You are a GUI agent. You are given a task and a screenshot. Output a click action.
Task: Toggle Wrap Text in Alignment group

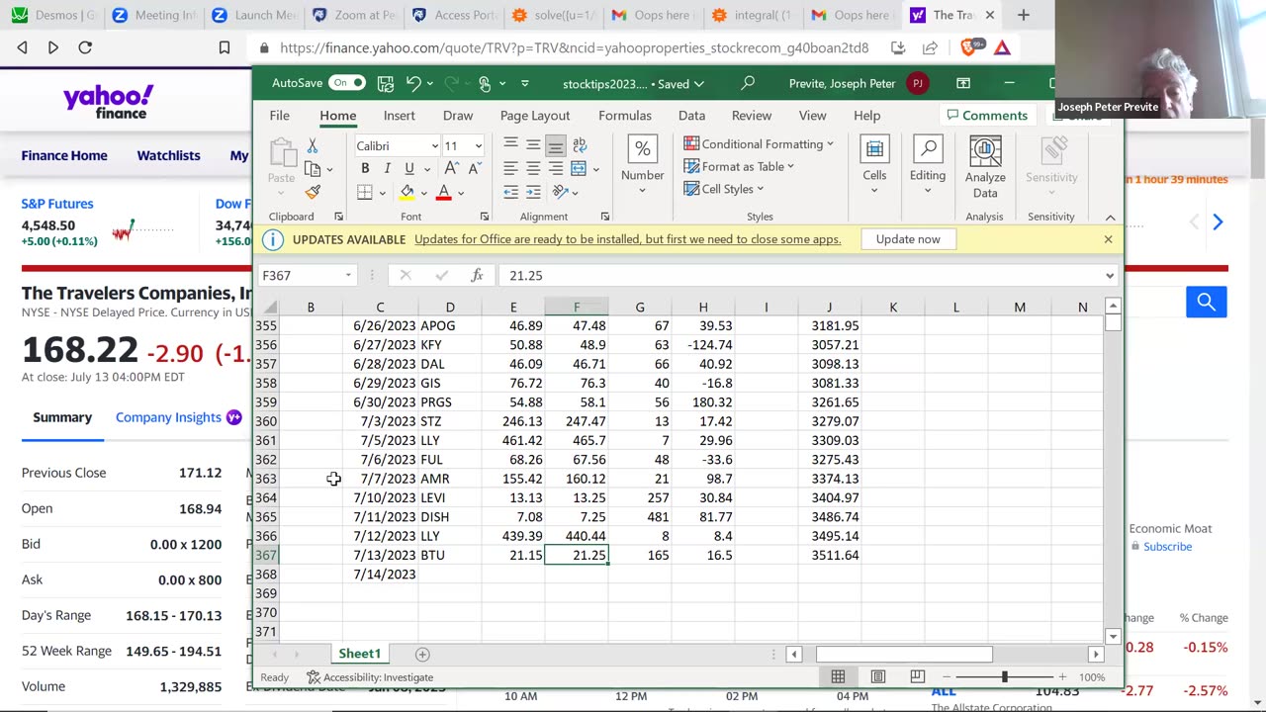(x=579, y=145)
